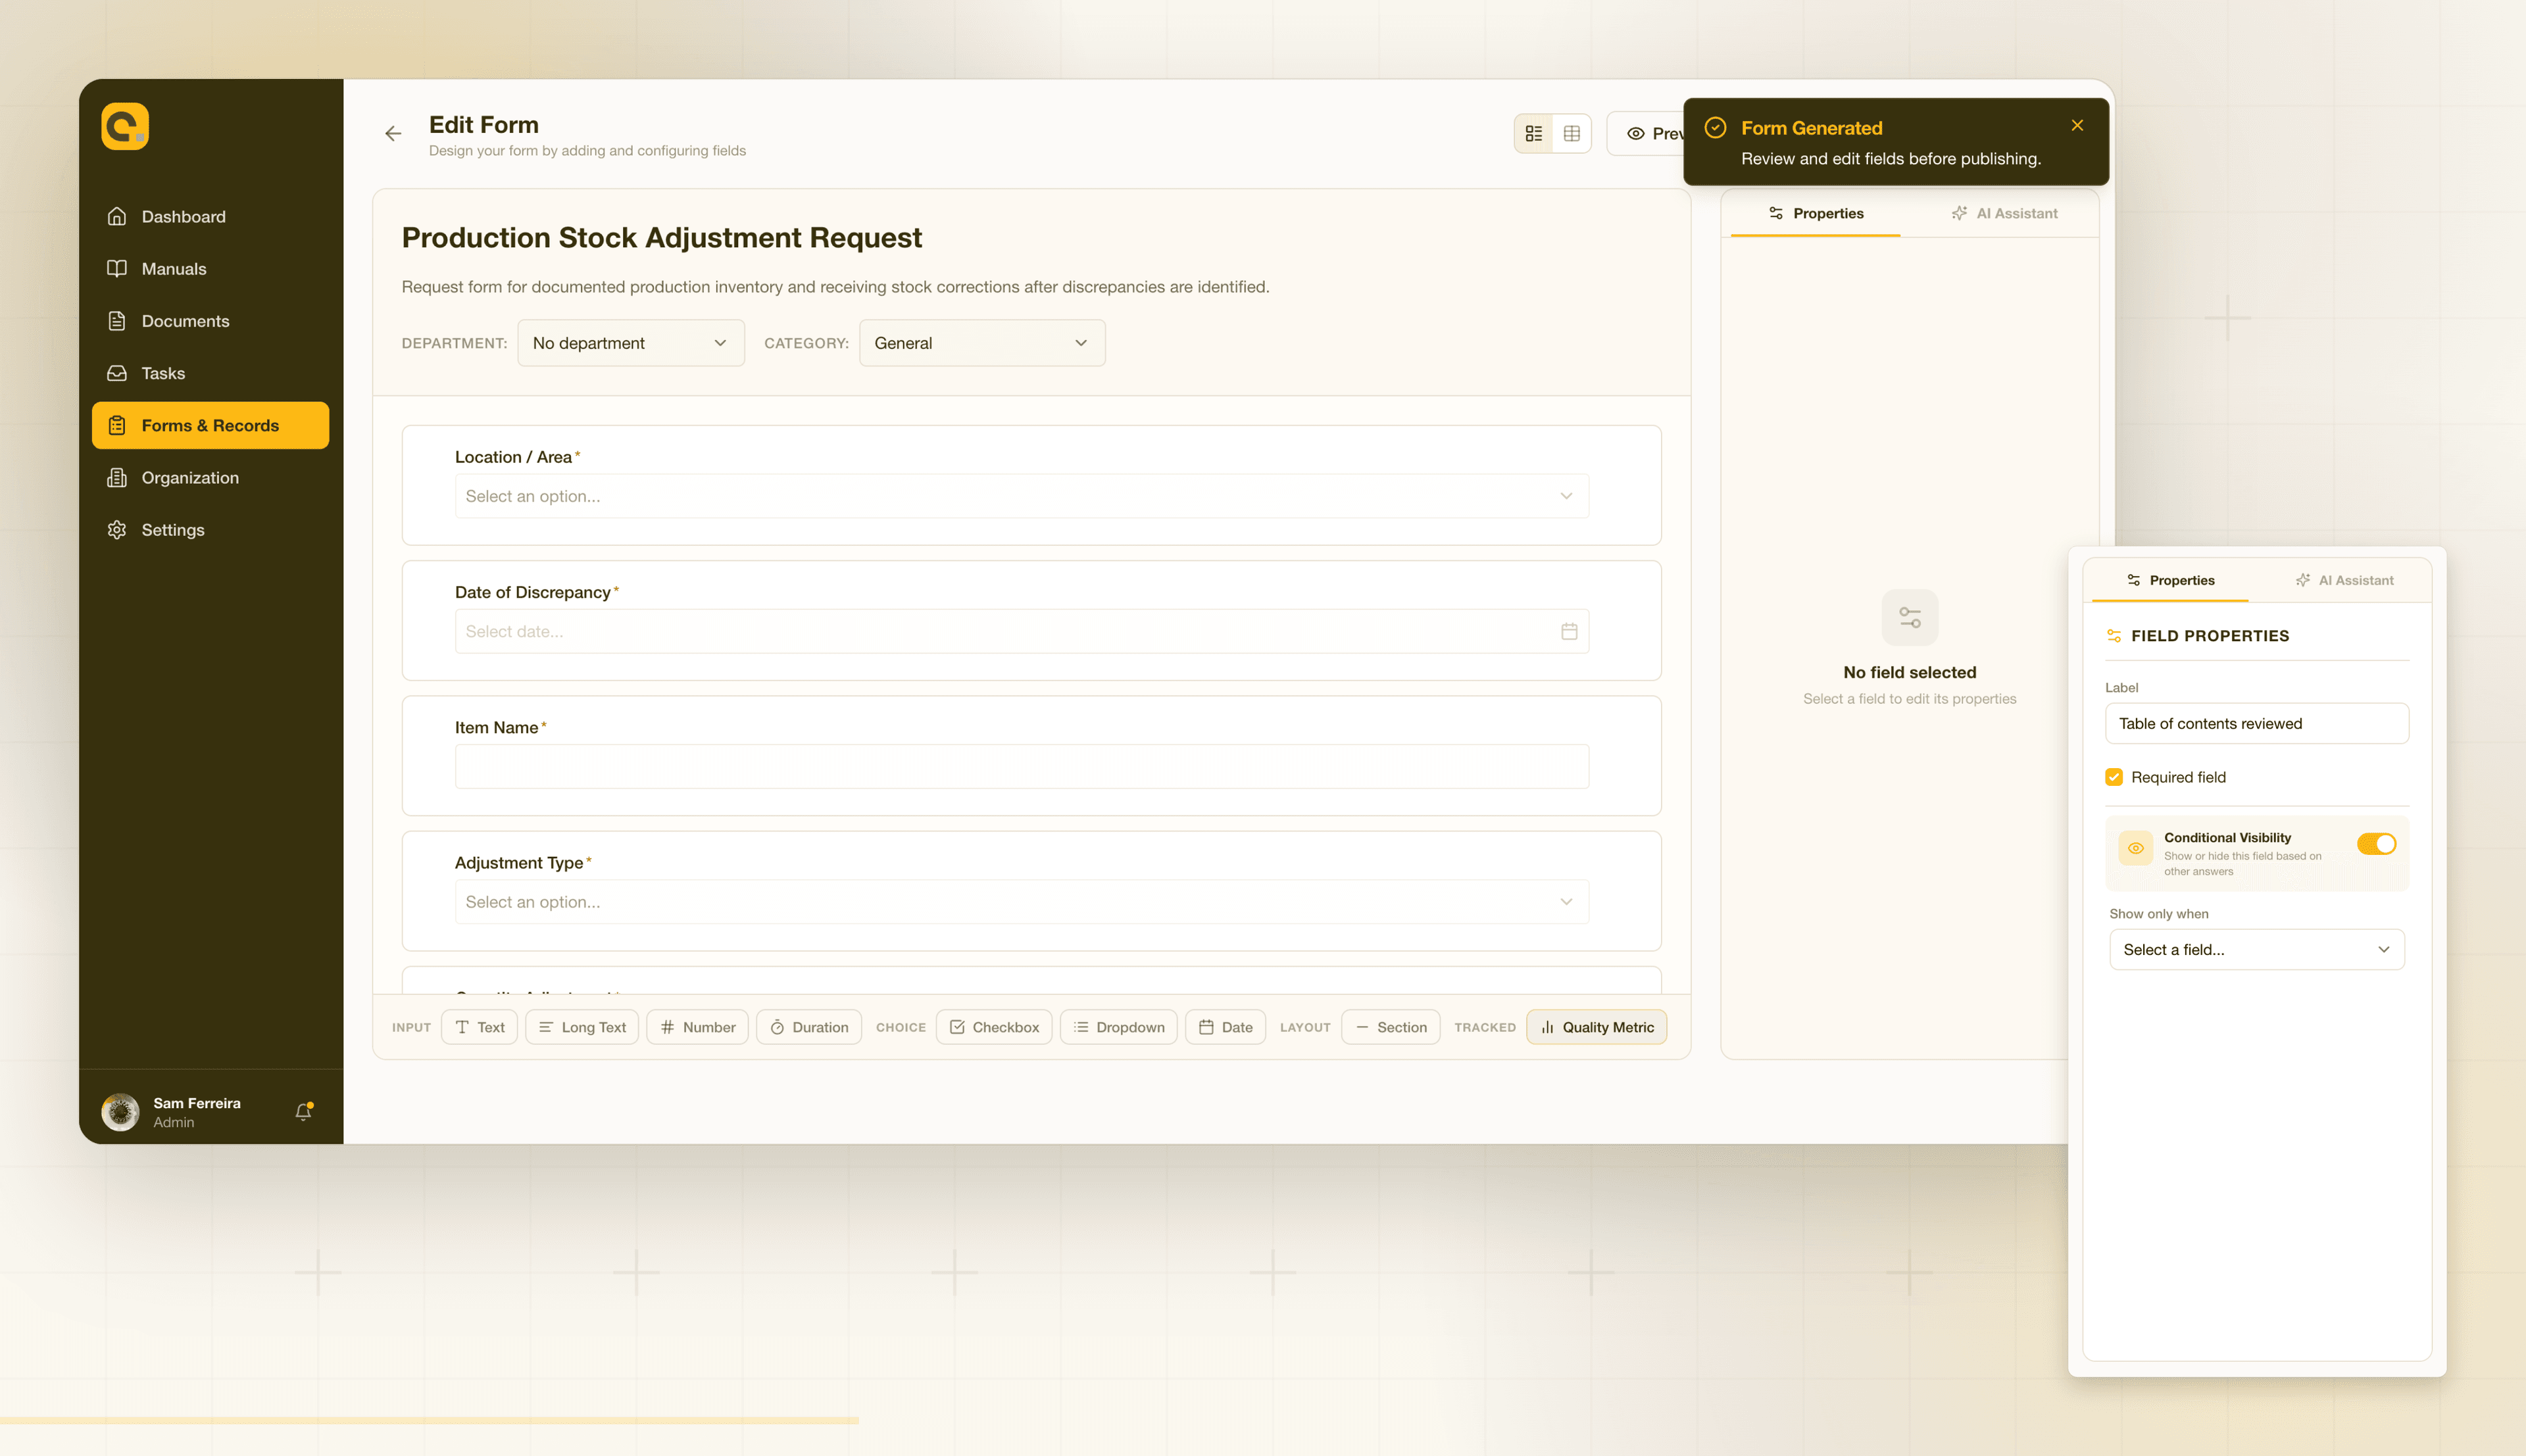Click the back arrow beside Edit Form

coord(393,133)
